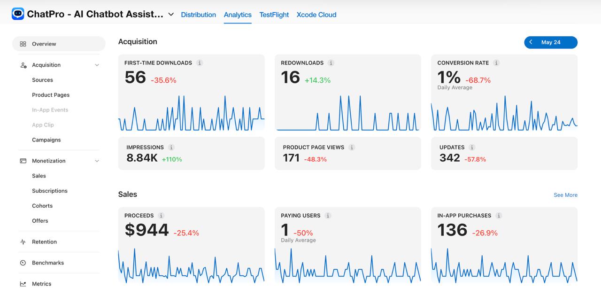Click the +14.3% change figure
Screen dimensions: 601x288
317,80
